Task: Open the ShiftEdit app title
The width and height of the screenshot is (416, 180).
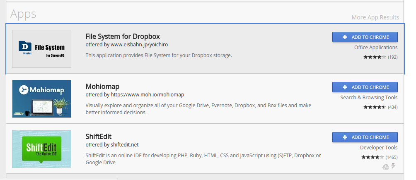Action: (x=99, y=137)
